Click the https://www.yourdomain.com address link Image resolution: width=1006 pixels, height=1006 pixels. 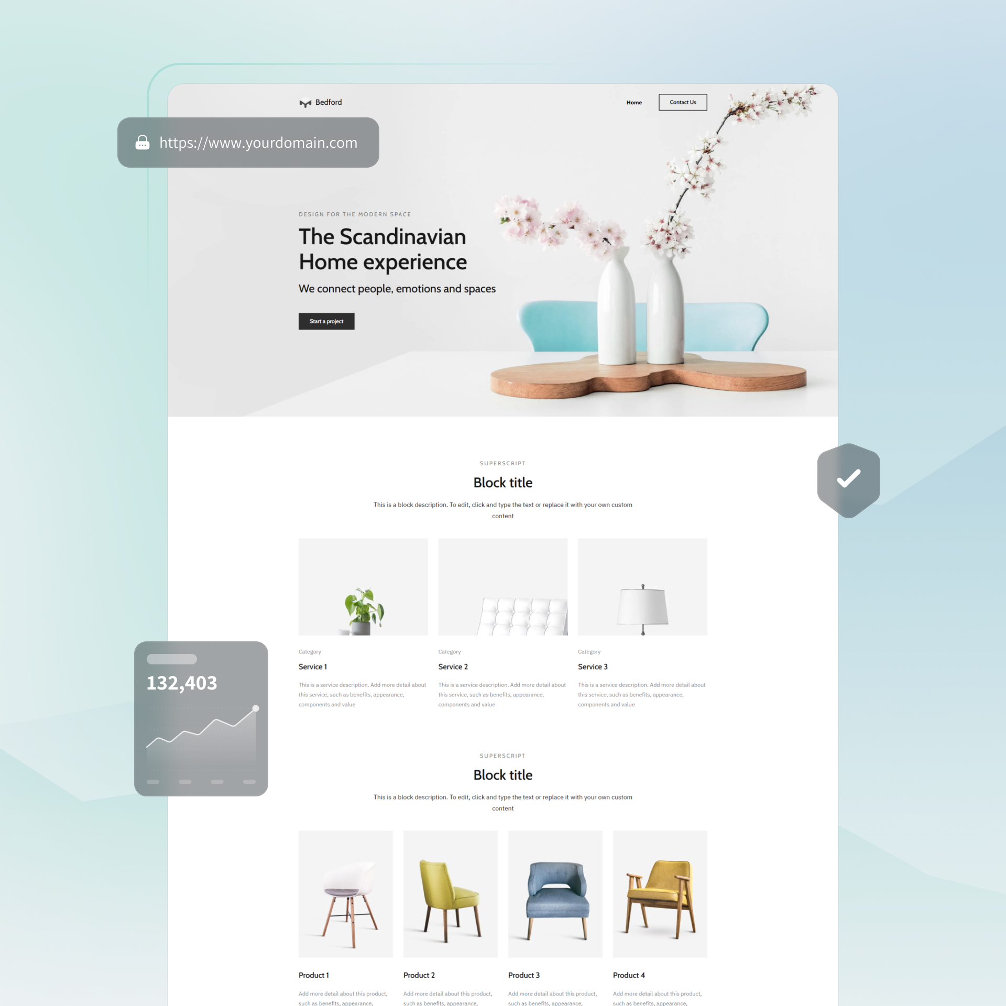point(259,143)
